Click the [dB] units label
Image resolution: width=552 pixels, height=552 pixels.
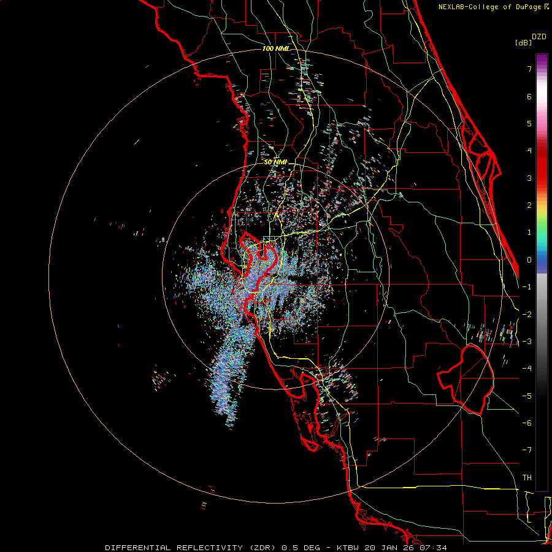pos(524,42)
